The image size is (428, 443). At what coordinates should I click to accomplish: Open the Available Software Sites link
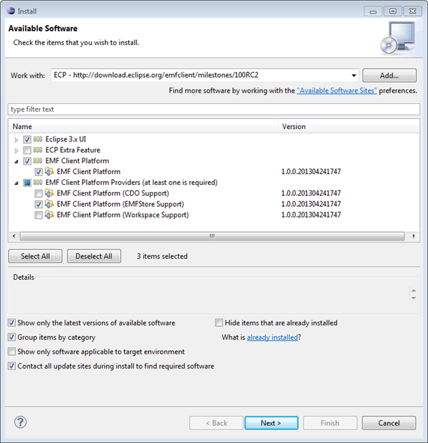337,90
